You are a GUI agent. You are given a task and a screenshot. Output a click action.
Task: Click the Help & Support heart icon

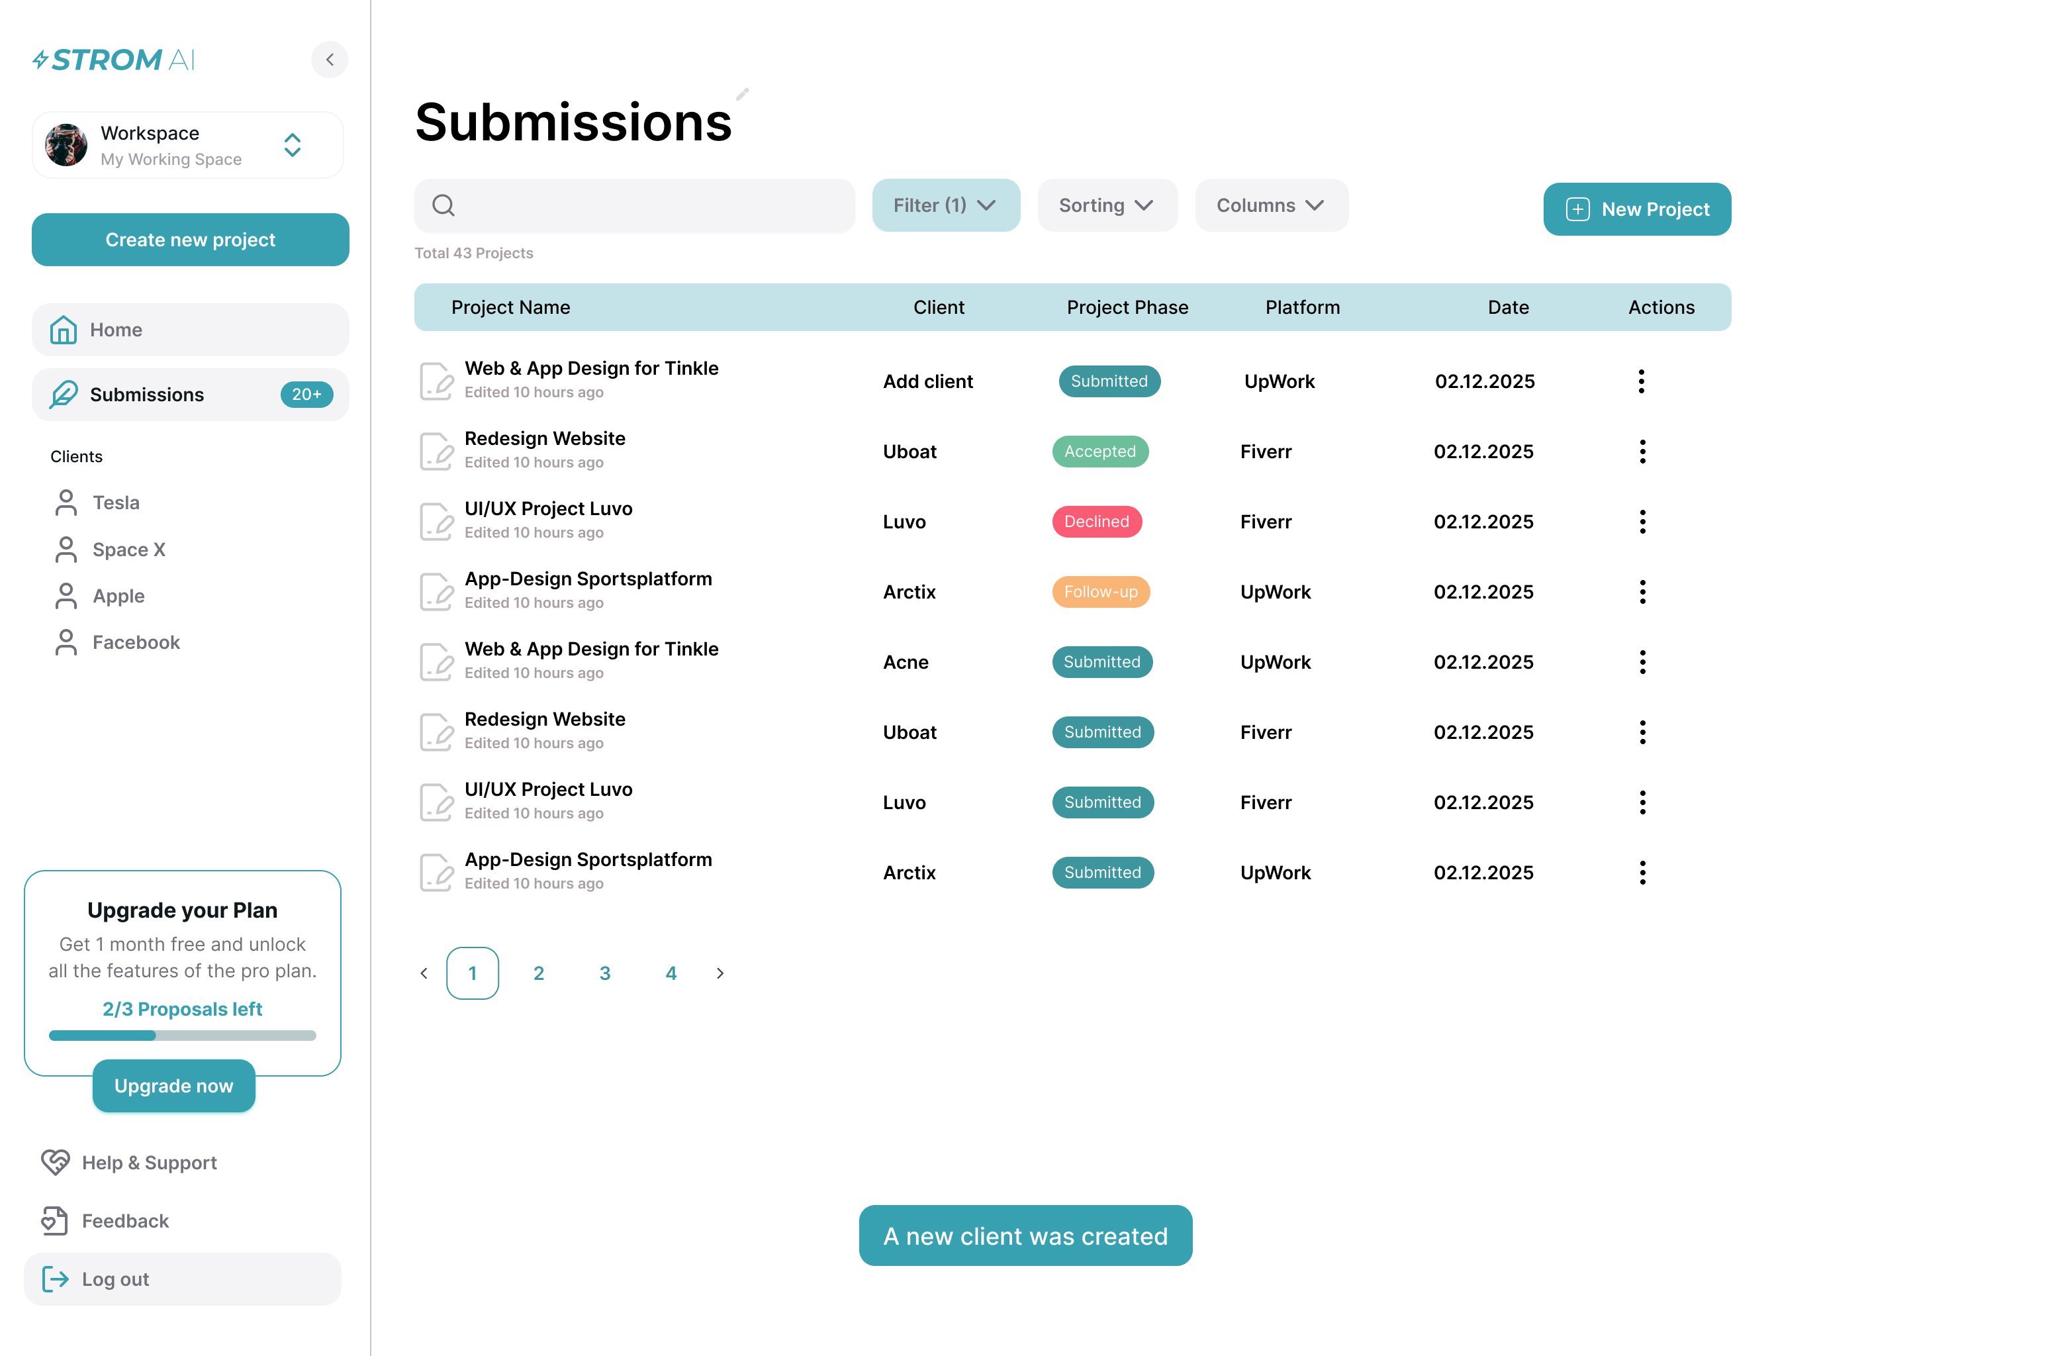tap(56, 1162)
